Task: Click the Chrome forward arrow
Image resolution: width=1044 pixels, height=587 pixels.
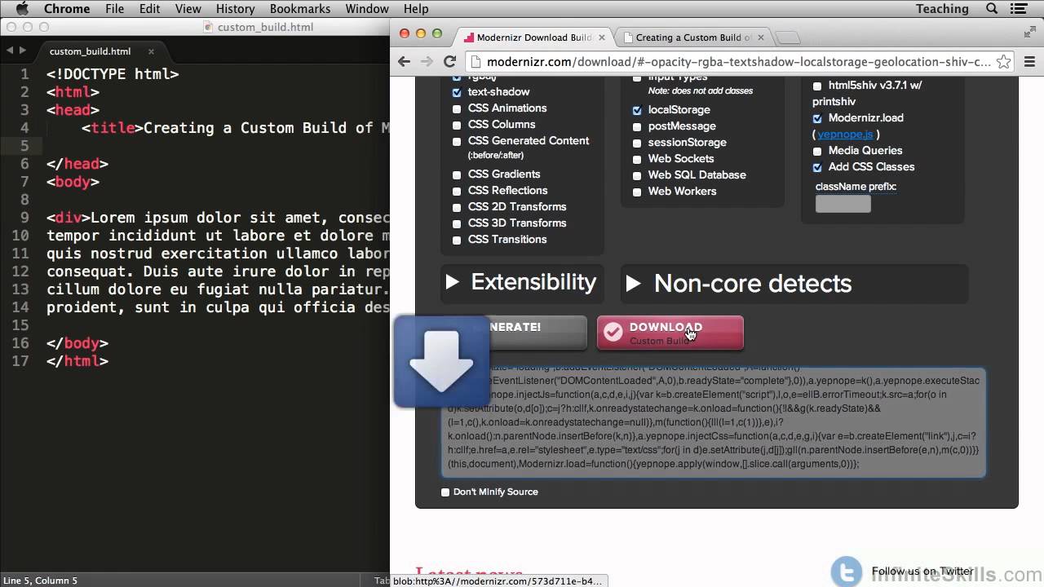Action: 427,62
